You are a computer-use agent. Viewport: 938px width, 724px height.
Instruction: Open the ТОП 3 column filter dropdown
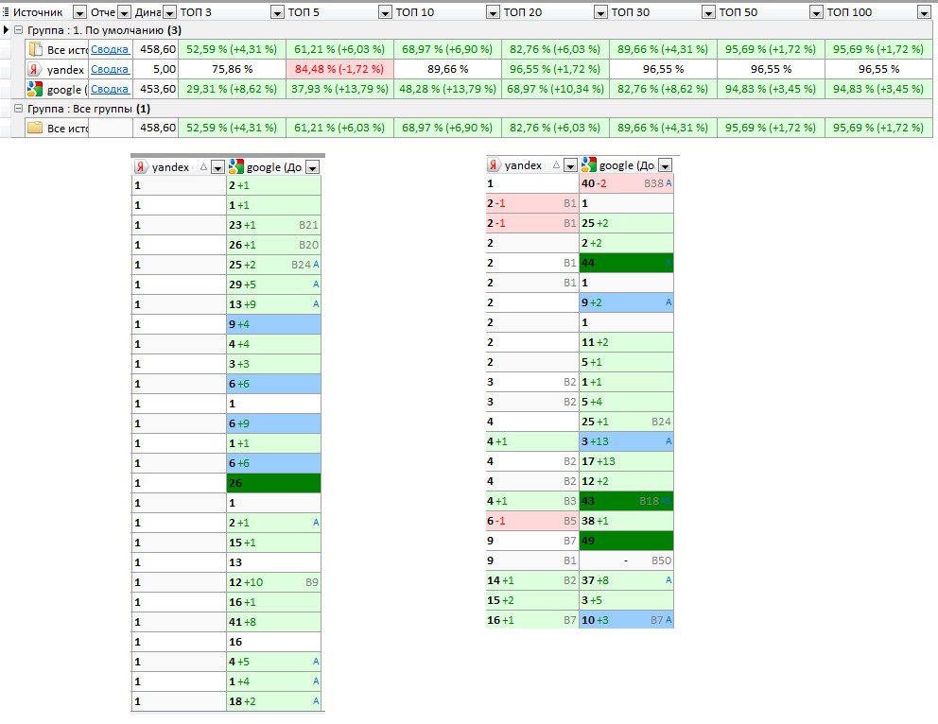pyautogui.click(x=277, y=12)
